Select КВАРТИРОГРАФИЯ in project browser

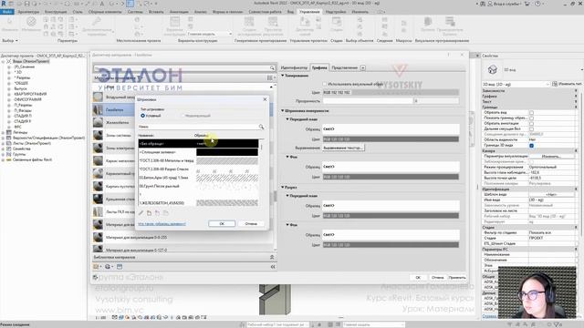point(30,94)
